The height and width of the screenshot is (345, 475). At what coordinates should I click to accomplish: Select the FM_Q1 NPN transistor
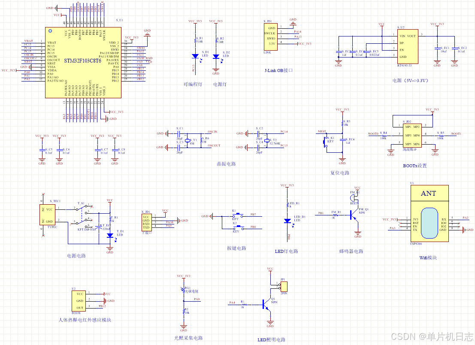(x=354, y=215)
